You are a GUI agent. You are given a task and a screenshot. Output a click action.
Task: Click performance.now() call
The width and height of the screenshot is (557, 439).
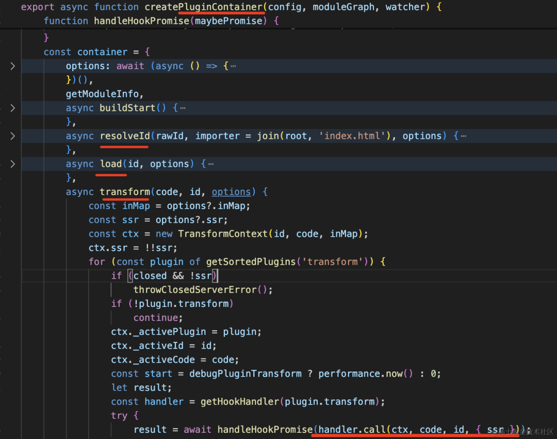[366, 374]
